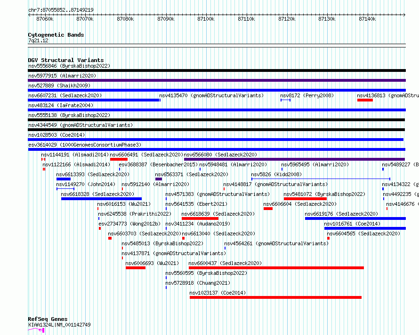
Task: Click nsv6245538 (Prakrithi2022) label
Action: coord(135,214)
